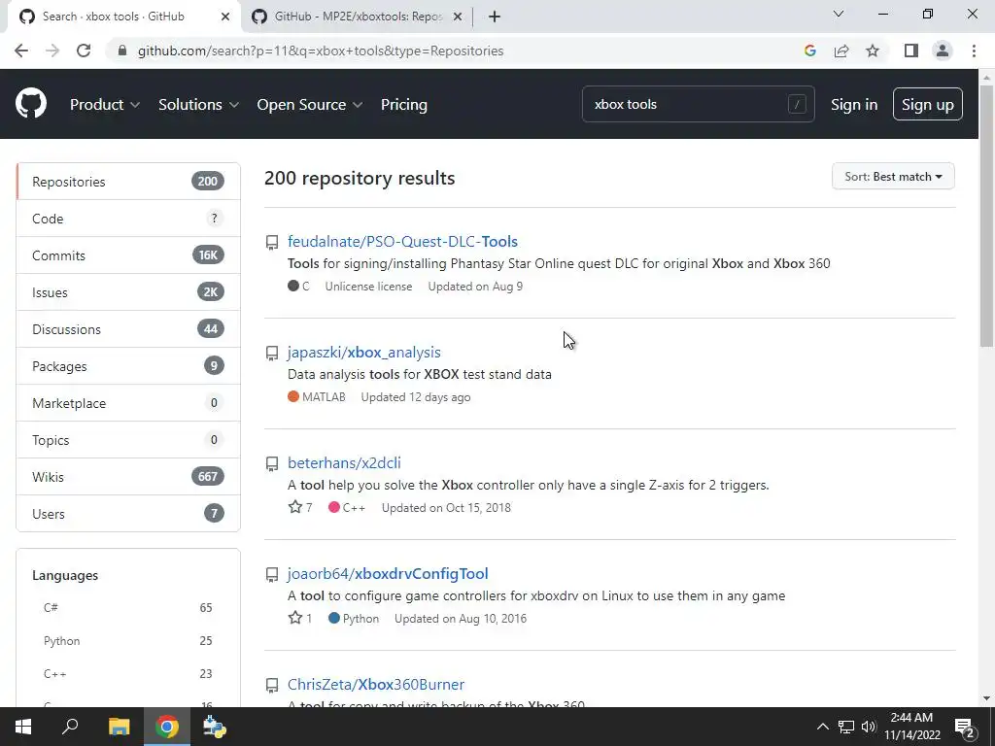Click the page vertical scrollbar thumb

pos(986,215)
